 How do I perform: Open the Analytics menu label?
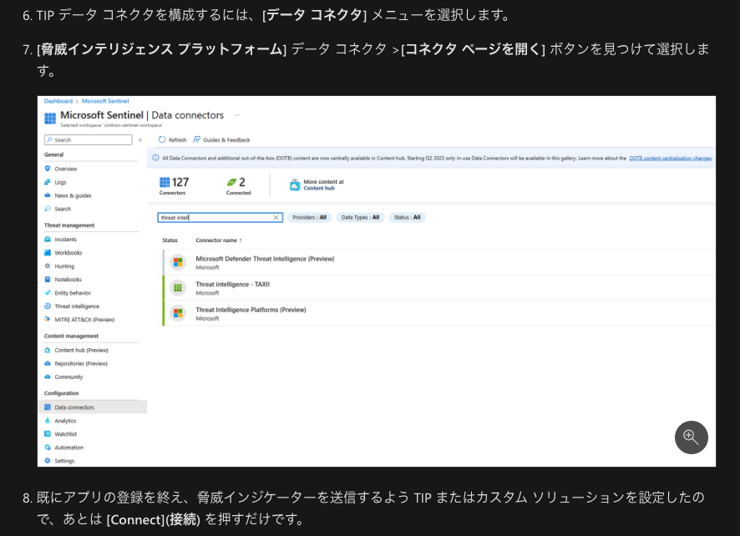[65, 421]
